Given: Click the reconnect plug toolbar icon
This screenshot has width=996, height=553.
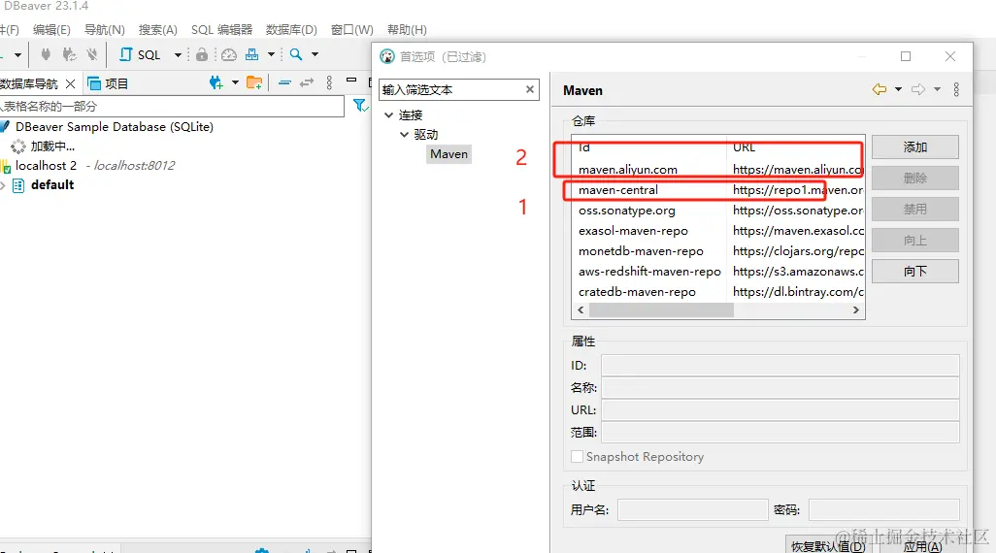Looking at the screenshot, I should coord(69,54).
